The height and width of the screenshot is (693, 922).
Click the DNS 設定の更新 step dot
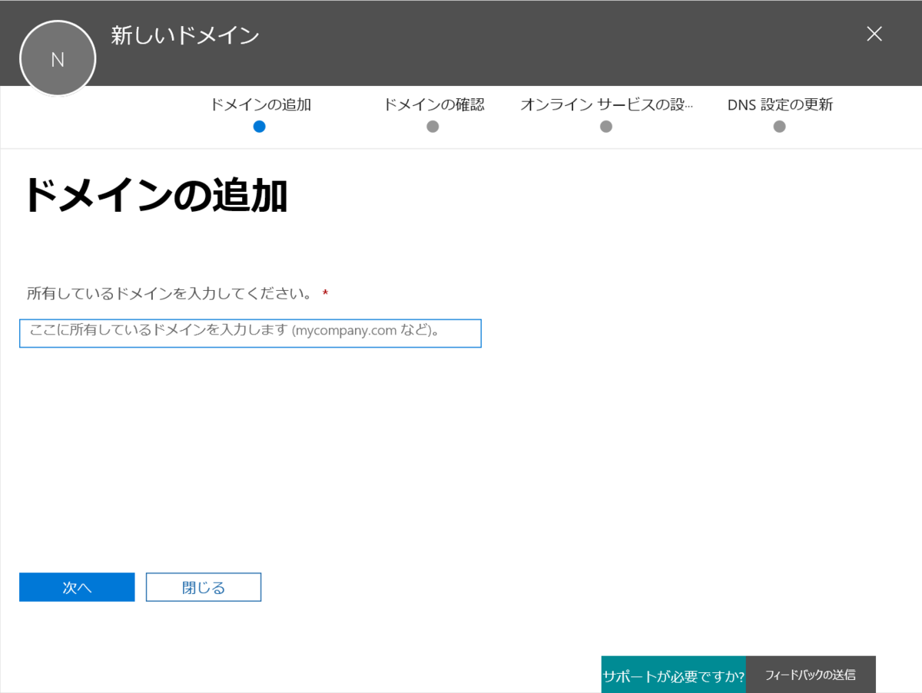point(779,126)
